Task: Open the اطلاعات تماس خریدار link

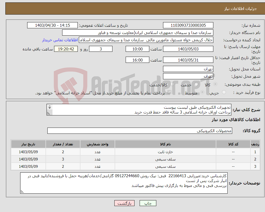Action: (60, 40)
